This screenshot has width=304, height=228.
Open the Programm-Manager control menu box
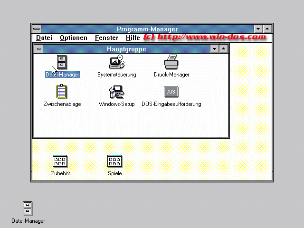click(37, 29)
